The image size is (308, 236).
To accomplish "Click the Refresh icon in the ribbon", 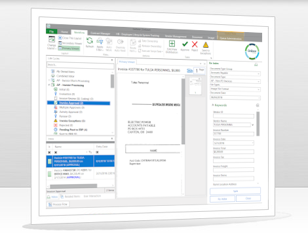I will point(90,41).
